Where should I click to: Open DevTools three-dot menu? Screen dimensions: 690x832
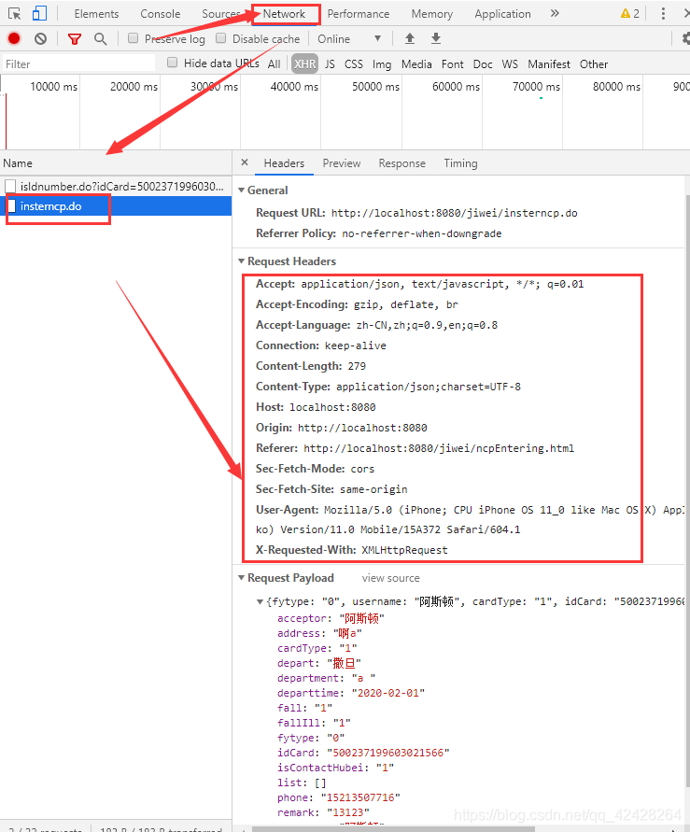pyautogui.click(x=663, y=13)
